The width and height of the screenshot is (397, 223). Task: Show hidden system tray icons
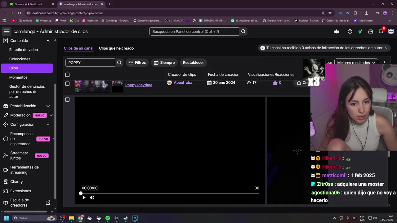pyautogui.click(x=334, y=218)
